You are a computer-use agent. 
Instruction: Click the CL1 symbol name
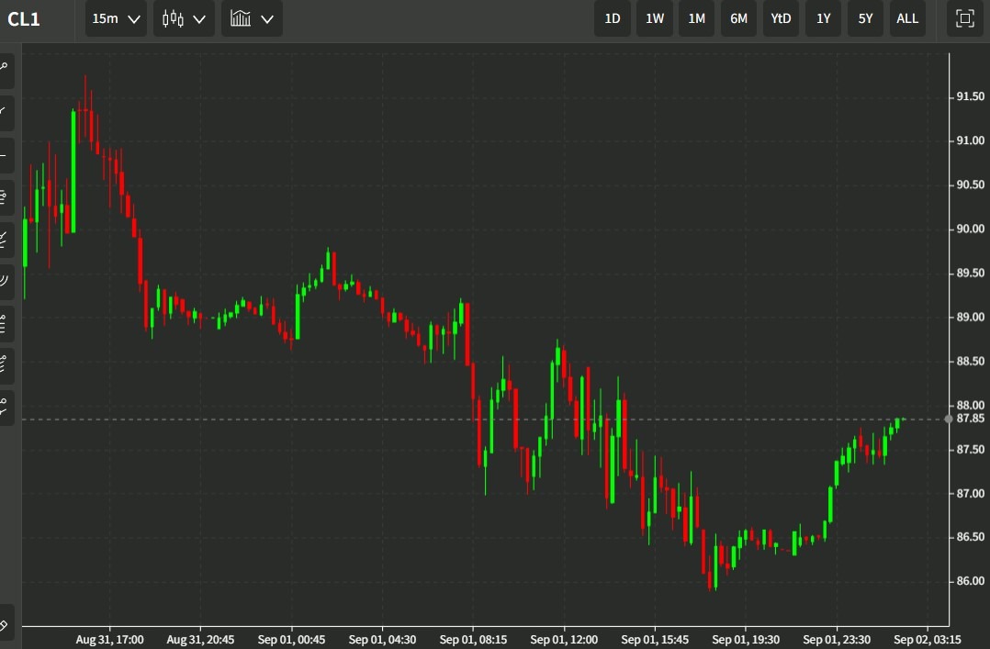click(24, 19)
